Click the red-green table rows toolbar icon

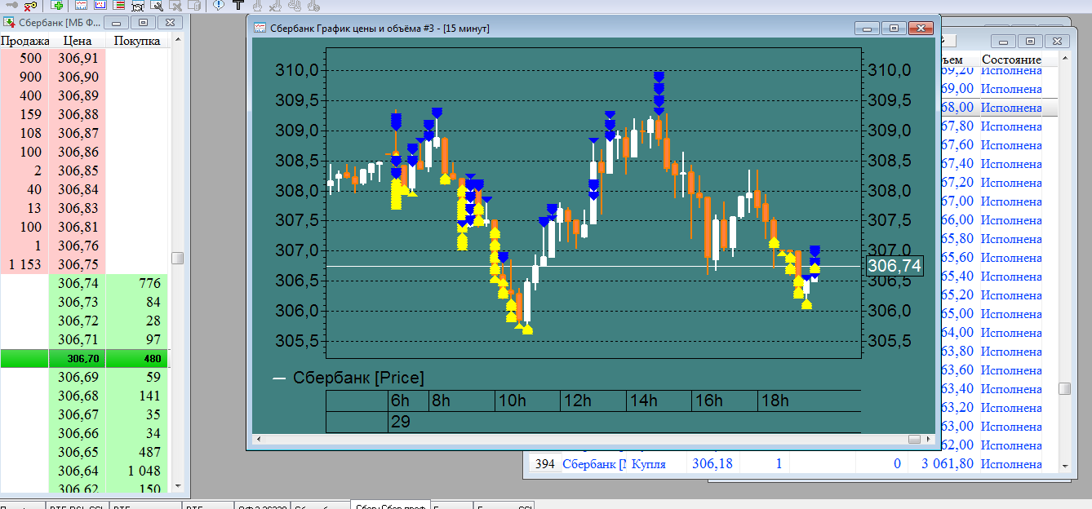pos(119,5)
